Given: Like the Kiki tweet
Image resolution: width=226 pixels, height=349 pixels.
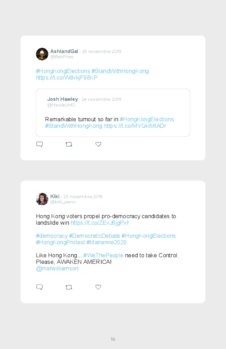Looking at the screenshot, I should [98, 287].
